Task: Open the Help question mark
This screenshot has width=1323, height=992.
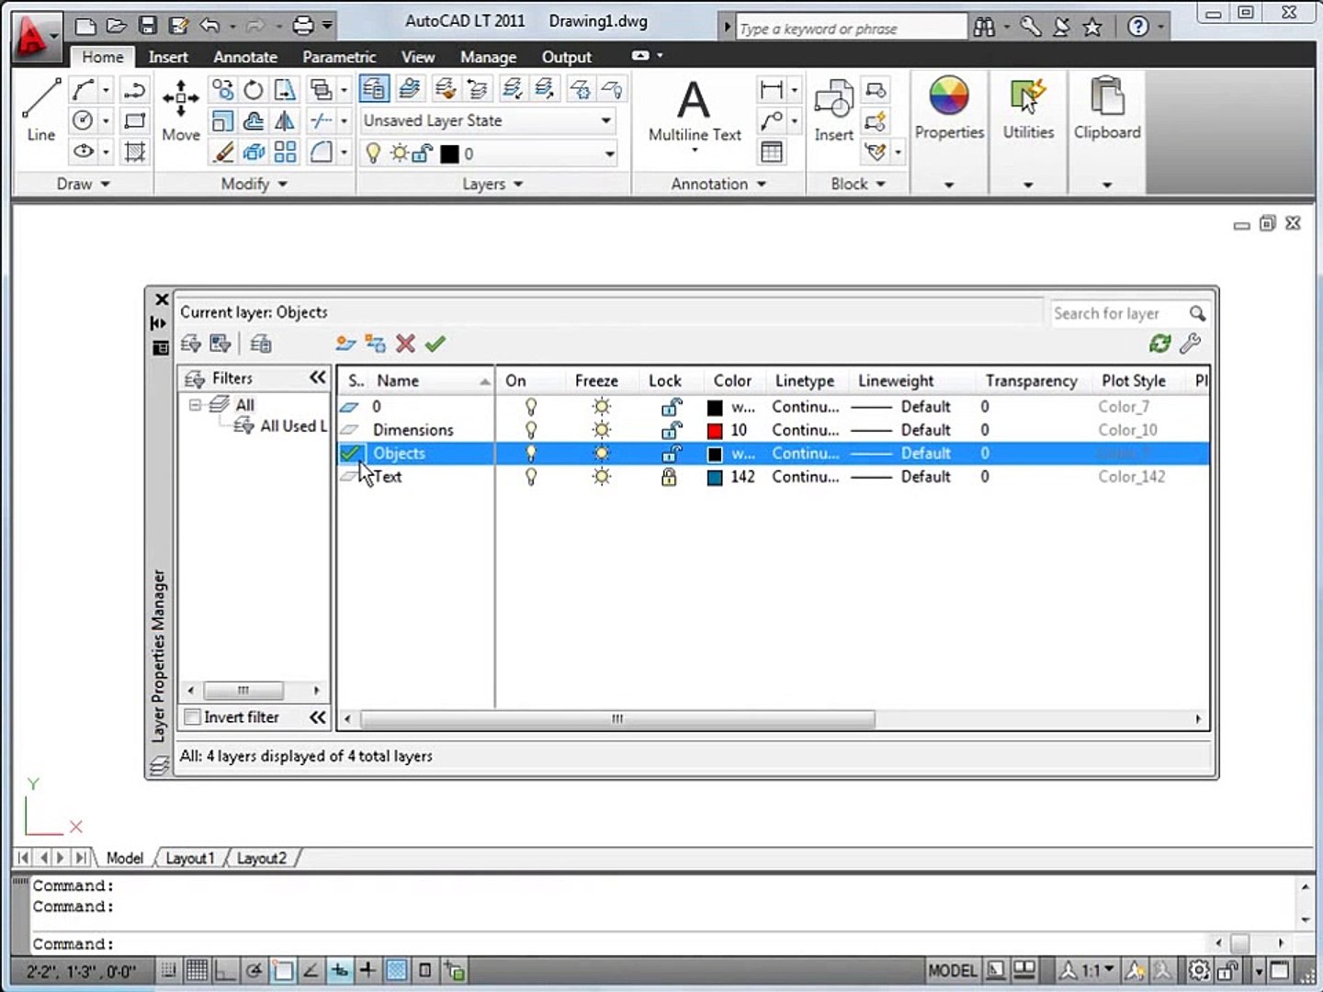Action: click(x=1137, y=27)
